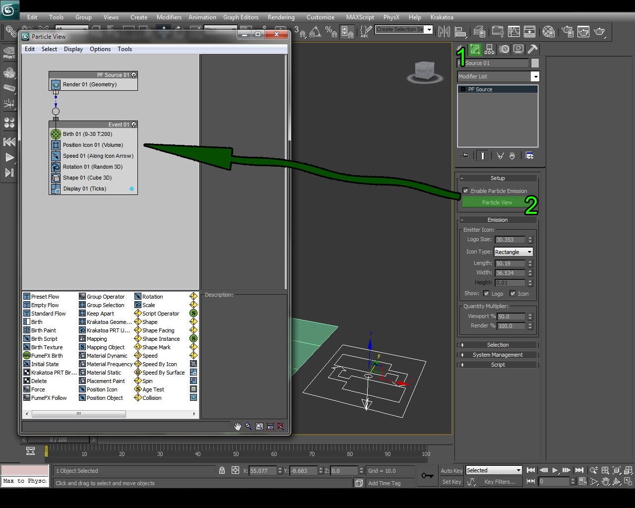Viewport: 635px width, 508px height.
Task: Toggle absolute/offset transform type-in mode
Action: pyautogui.click(x=235, y=470)
